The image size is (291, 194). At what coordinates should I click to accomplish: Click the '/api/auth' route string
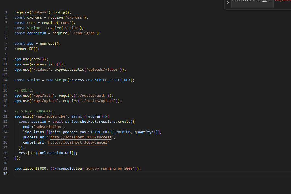(43, 96)
